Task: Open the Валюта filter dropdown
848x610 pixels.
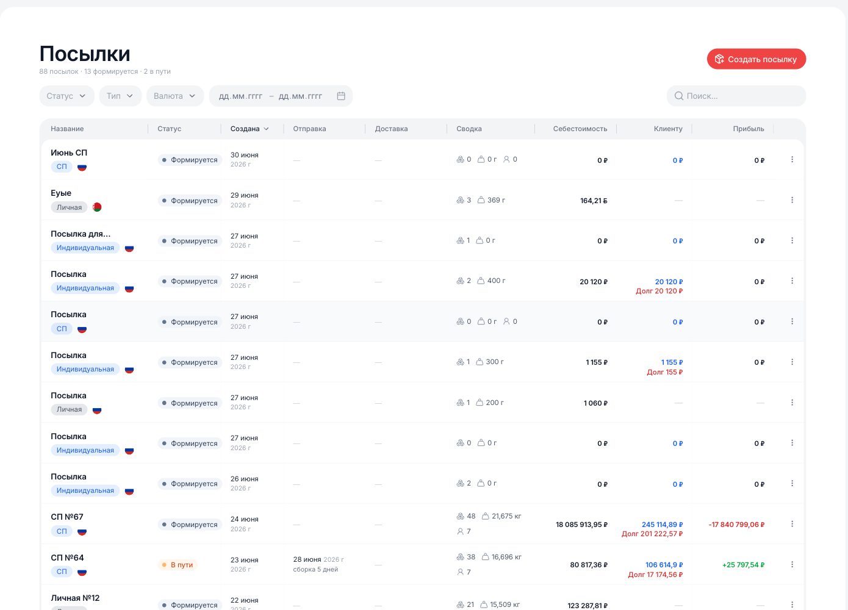Action: click(174, 96)
